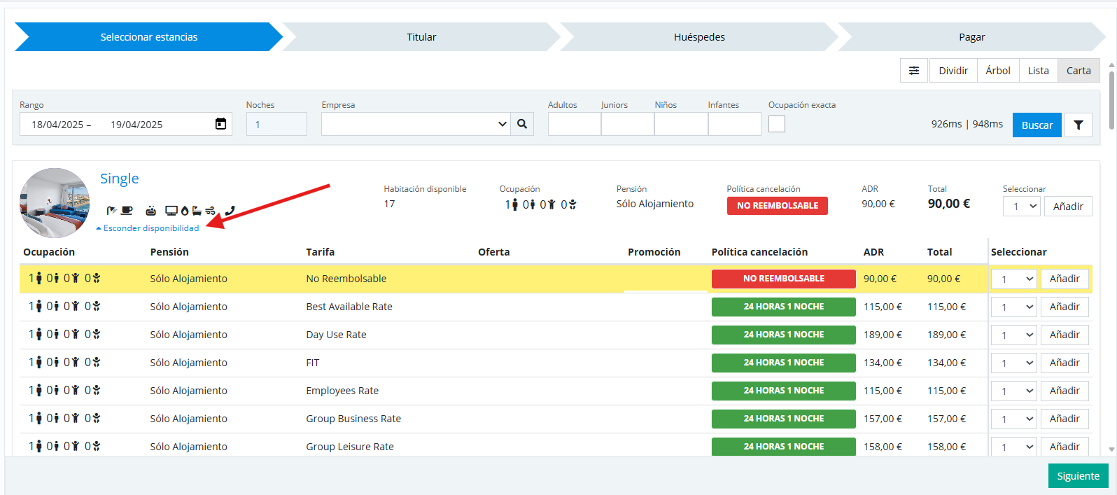Switch to Árbol view
This screenshot has width=1117, height=495.
pos(998,71)
